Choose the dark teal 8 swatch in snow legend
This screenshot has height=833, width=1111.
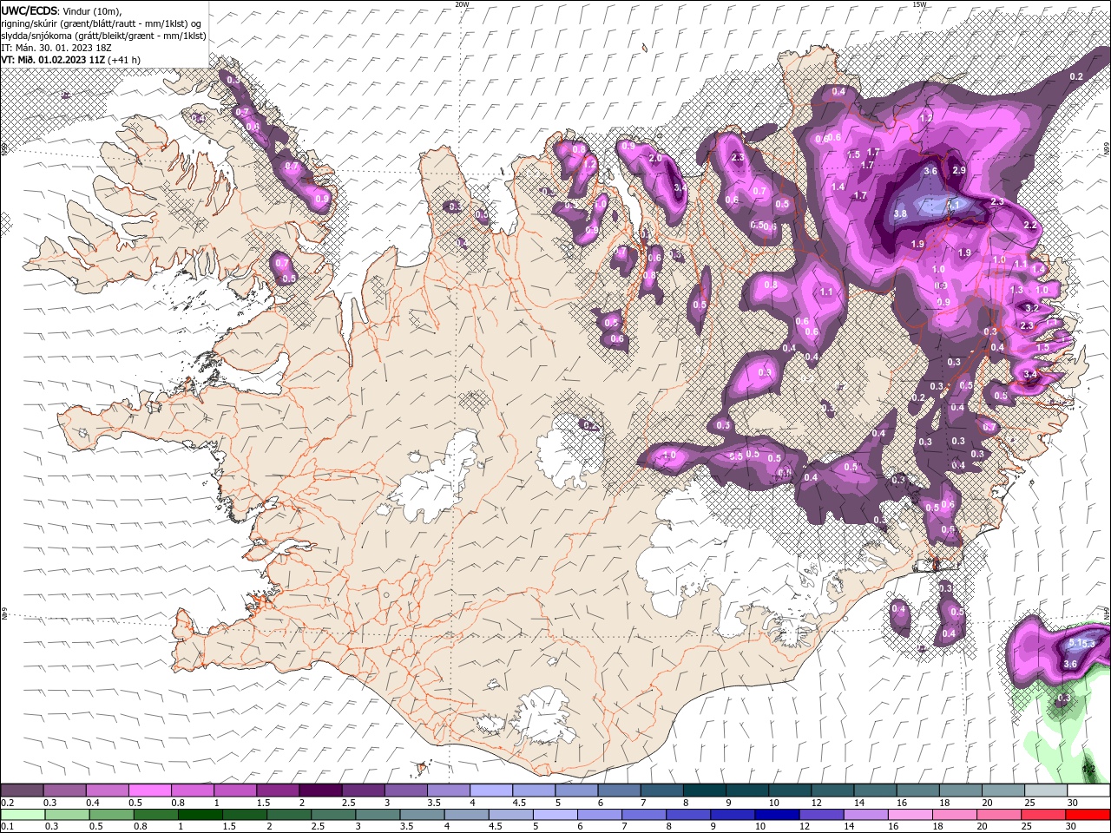coord(703,790)
